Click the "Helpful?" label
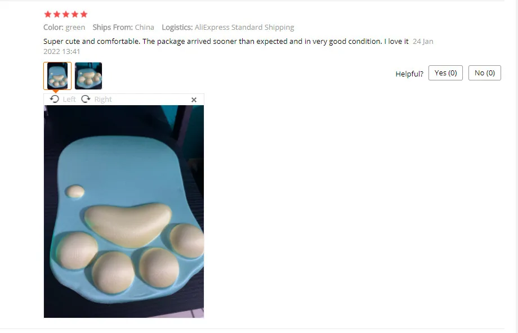The image size is (518, 333). (409, 74)
